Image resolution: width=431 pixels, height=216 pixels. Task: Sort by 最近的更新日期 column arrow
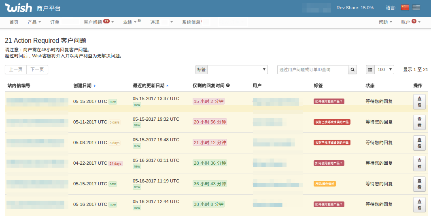pos(168,86)
